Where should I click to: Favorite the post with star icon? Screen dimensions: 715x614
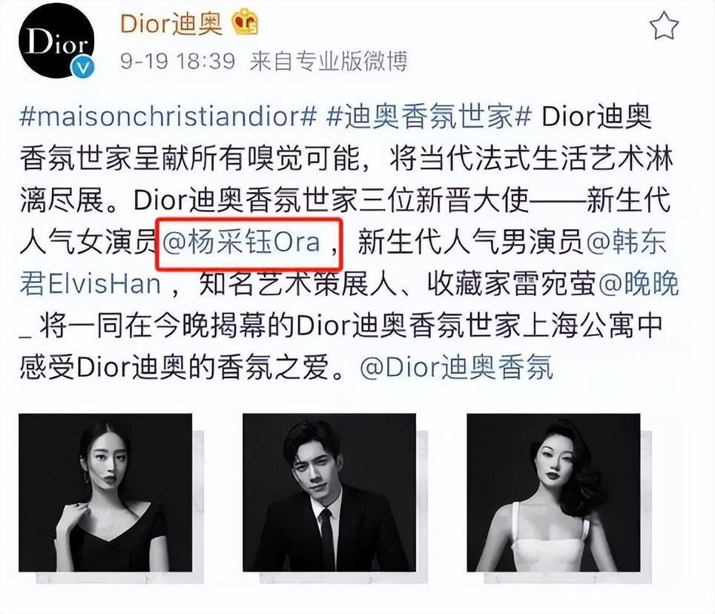(665, 26)
